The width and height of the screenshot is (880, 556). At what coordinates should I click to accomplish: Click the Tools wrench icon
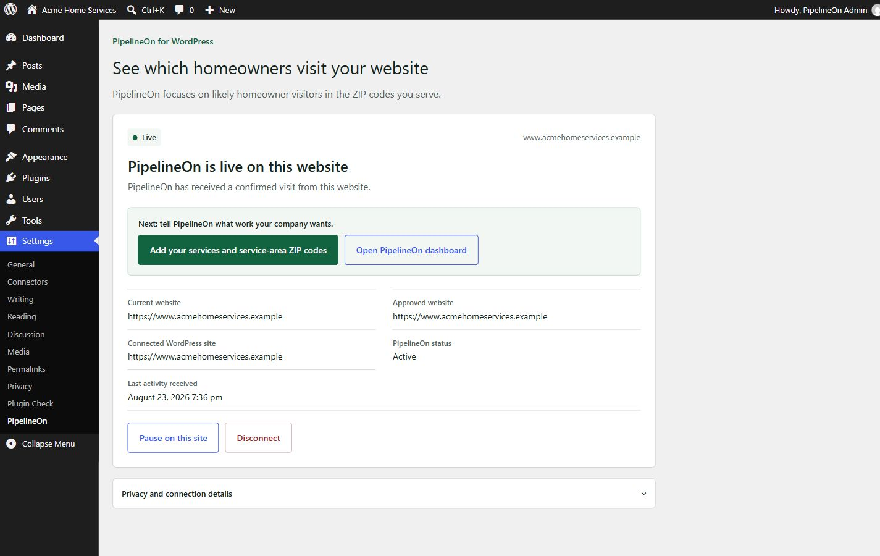(x=11, y=221)
